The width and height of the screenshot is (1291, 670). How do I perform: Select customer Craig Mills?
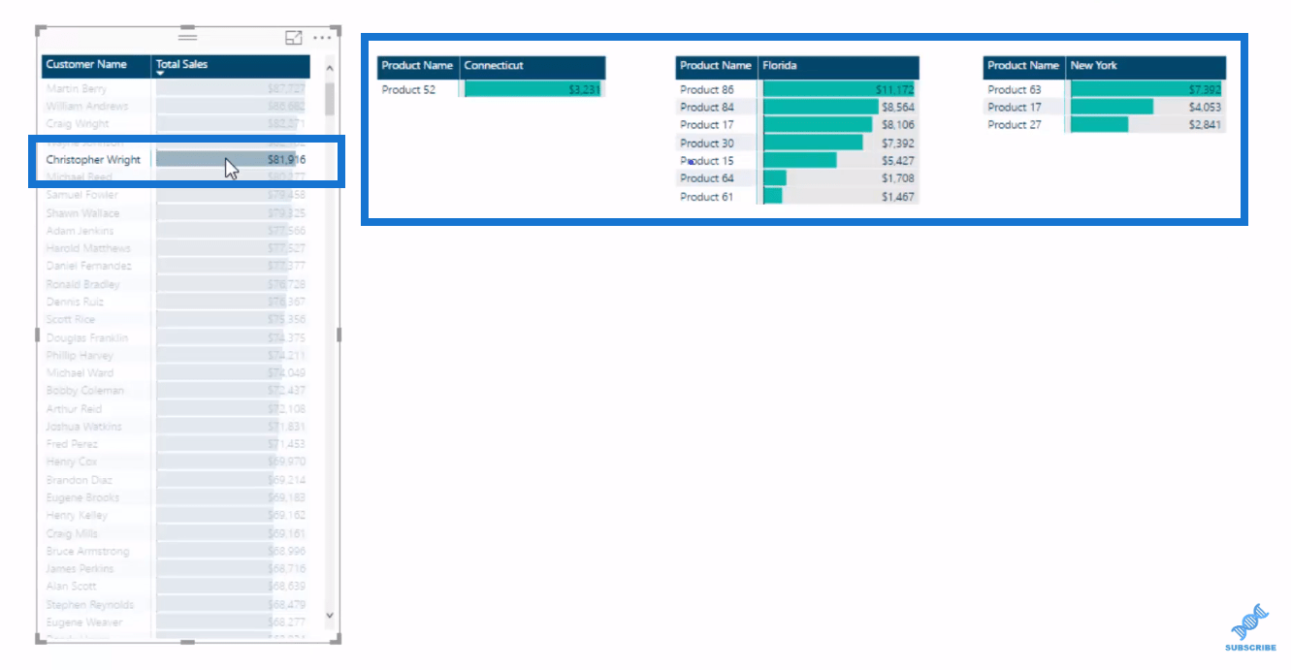(73, 533)
